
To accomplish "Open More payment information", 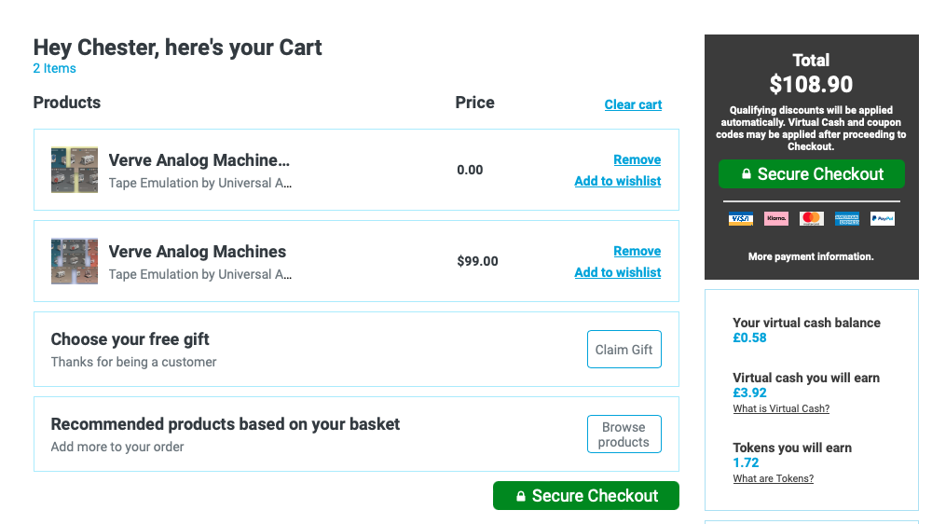I will point(811,256).
